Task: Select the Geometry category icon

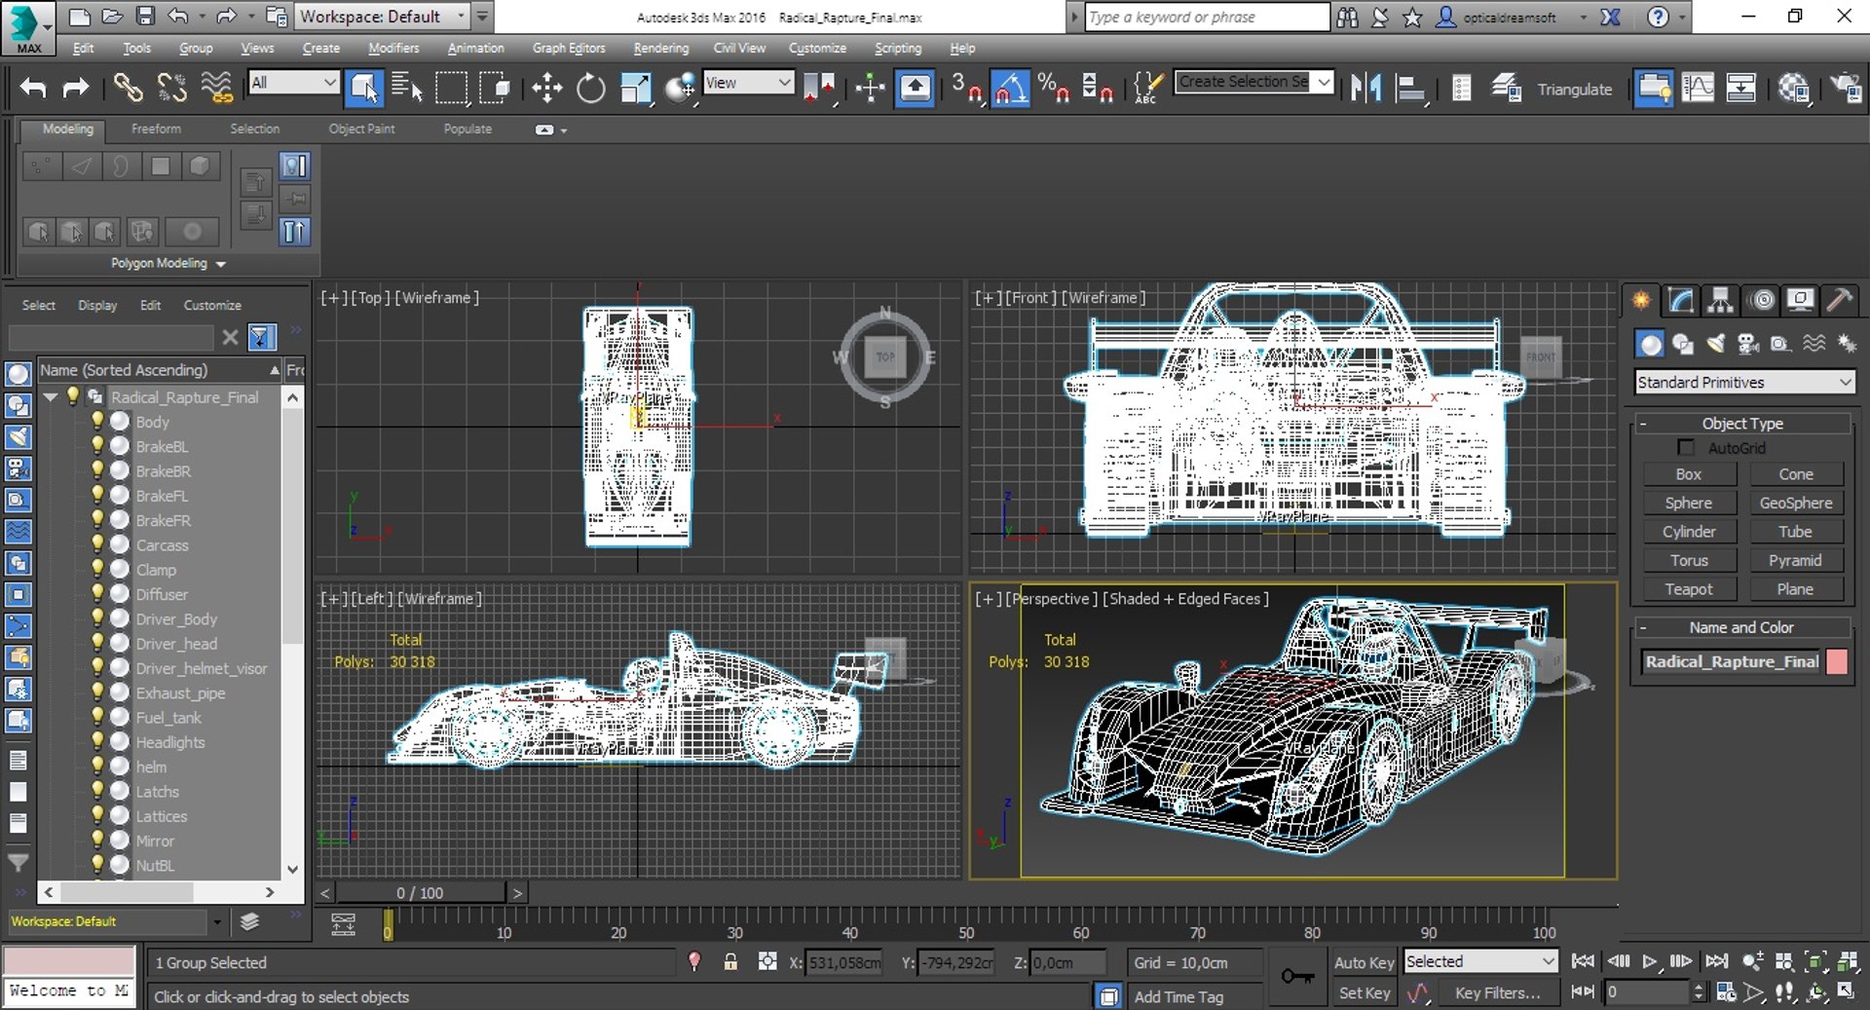Action: 1650,343
